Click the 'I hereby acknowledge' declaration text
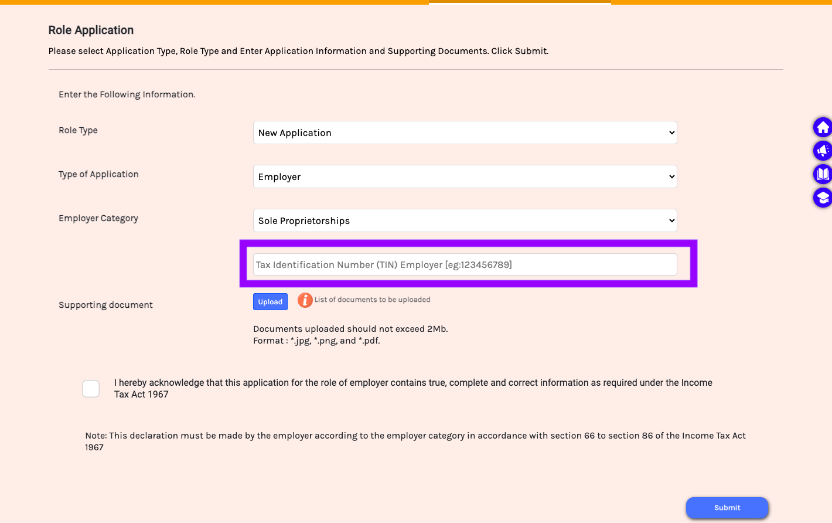 pos(413,388)
